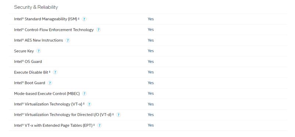The width and height of the screenshot is (295, 137).
Task: Open help icon for Directed I/O (VT-d)
Action: [118, 115]
